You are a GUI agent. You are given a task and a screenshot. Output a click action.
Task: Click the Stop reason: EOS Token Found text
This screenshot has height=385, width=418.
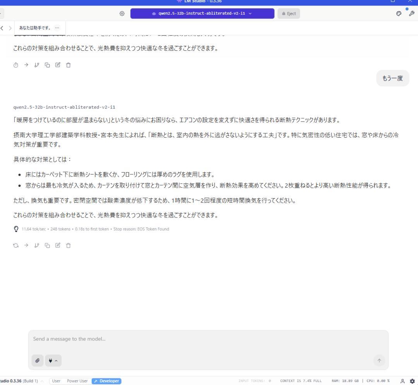[141, 229]
